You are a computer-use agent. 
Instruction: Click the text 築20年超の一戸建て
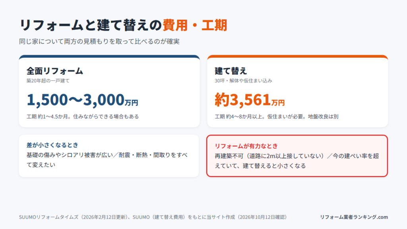tap(48, 81)
